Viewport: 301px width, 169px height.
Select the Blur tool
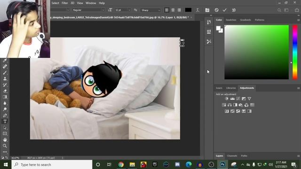click(5, 103)
